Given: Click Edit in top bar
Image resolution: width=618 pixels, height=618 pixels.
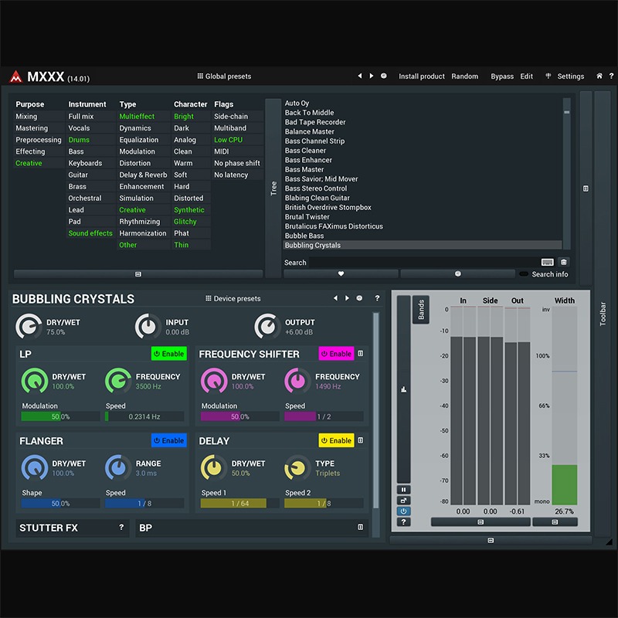Looking at the screenshot, I should point(526,76).
